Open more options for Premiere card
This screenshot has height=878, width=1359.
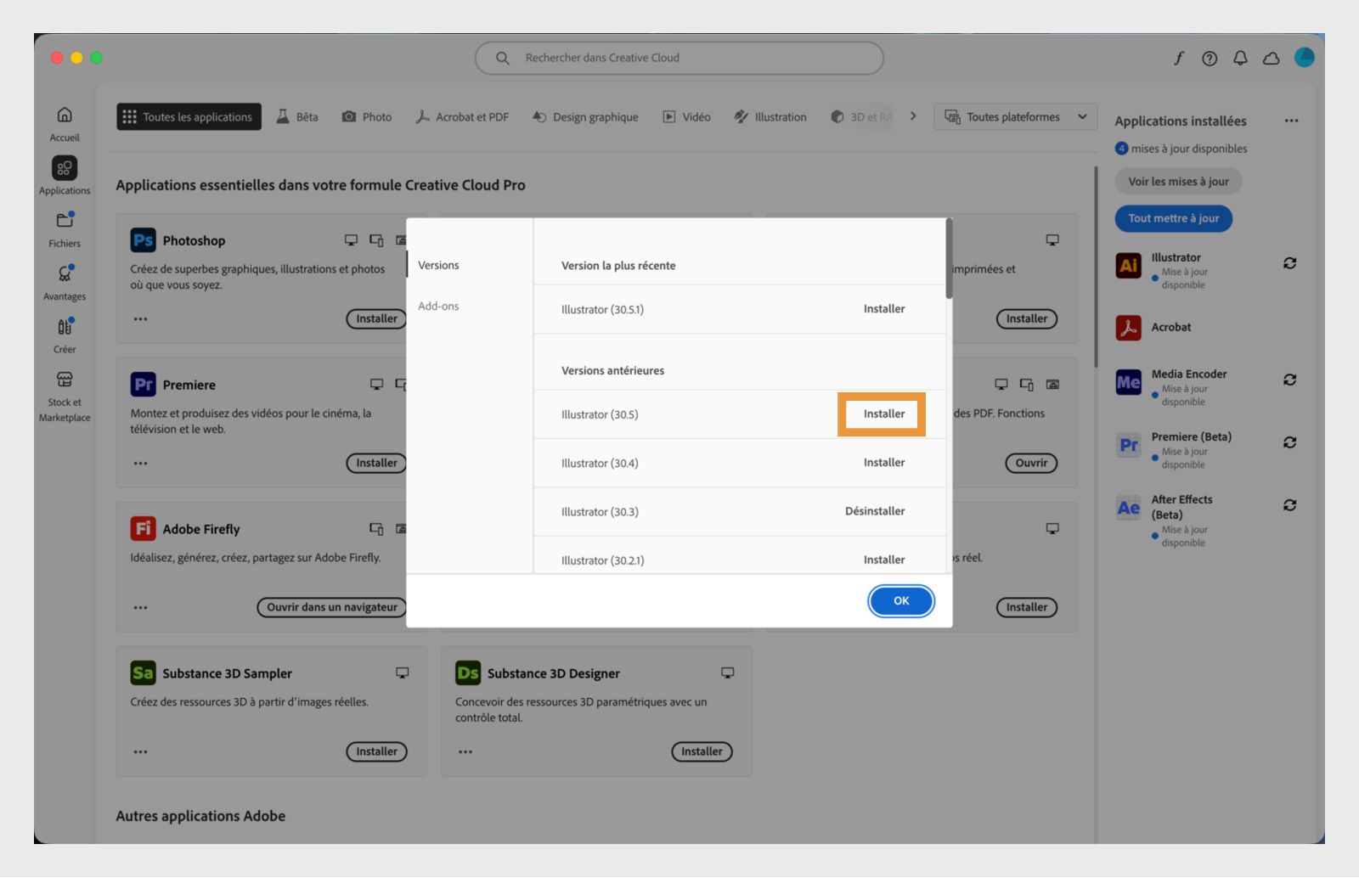[x=140, y=464]
